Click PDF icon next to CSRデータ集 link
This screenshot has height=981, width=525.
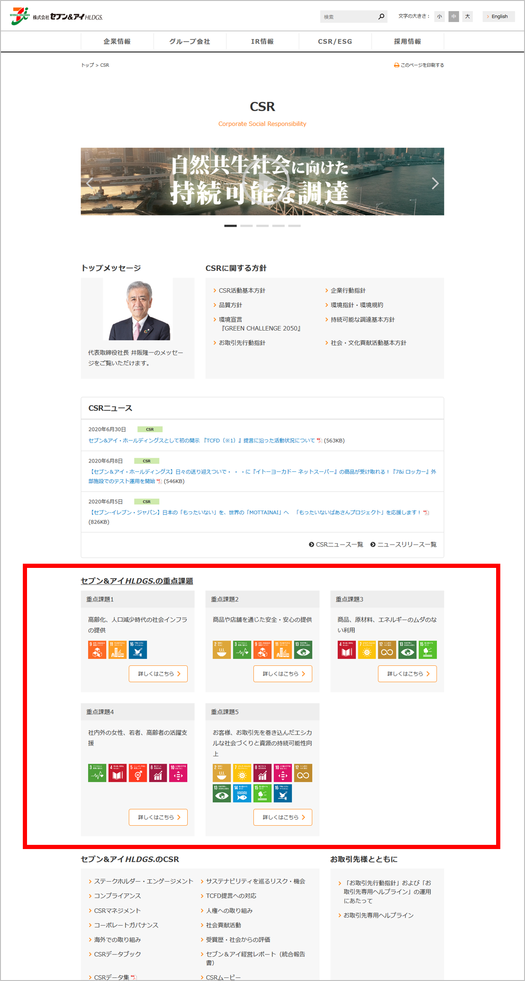tap(134, 977)
